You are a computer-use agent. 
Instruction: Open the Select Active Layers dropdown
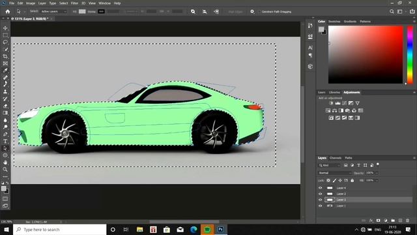pos(53,12)
